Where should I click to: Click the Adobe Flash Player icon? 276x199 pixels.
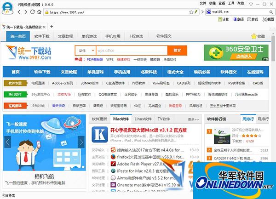[113, 164]
